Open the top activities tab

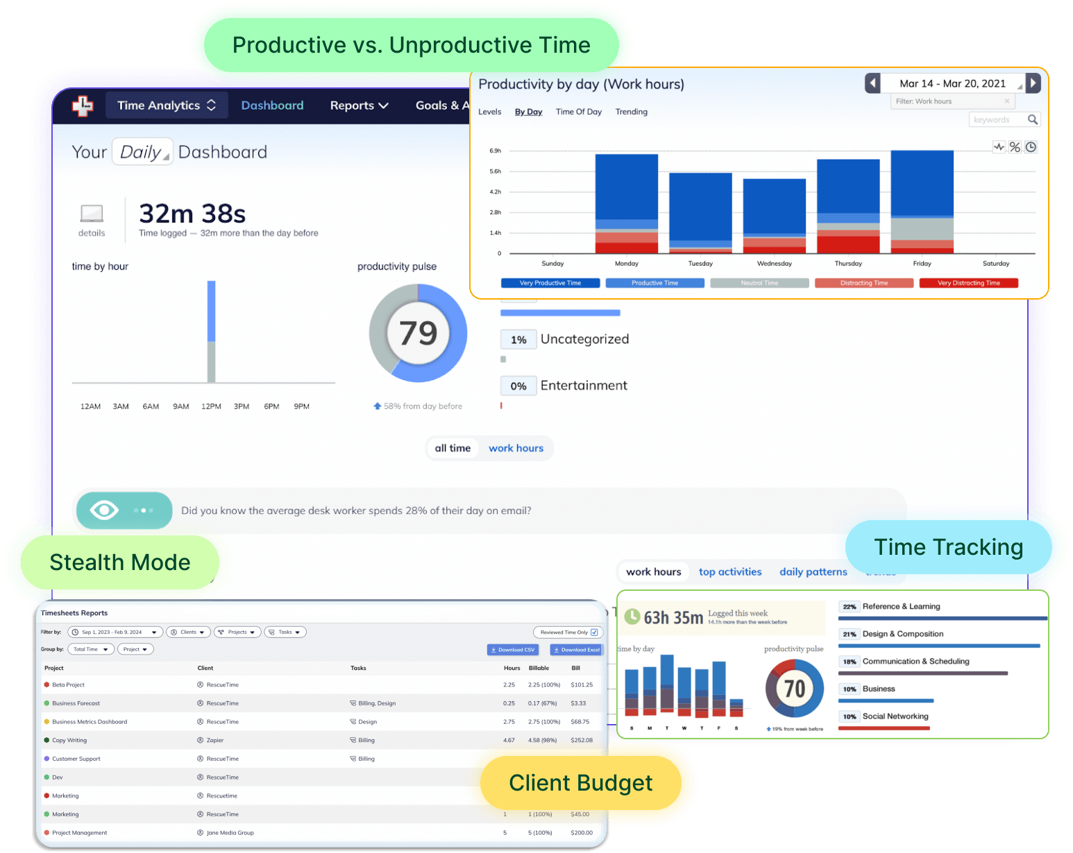point(730,572)
